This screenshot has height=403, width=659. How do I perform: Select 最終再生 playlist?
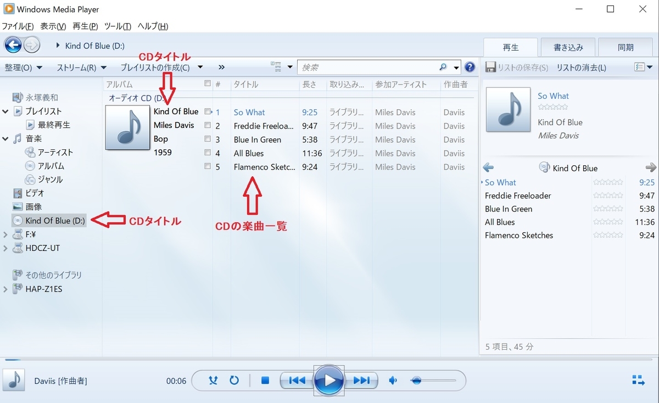(54, 125)
